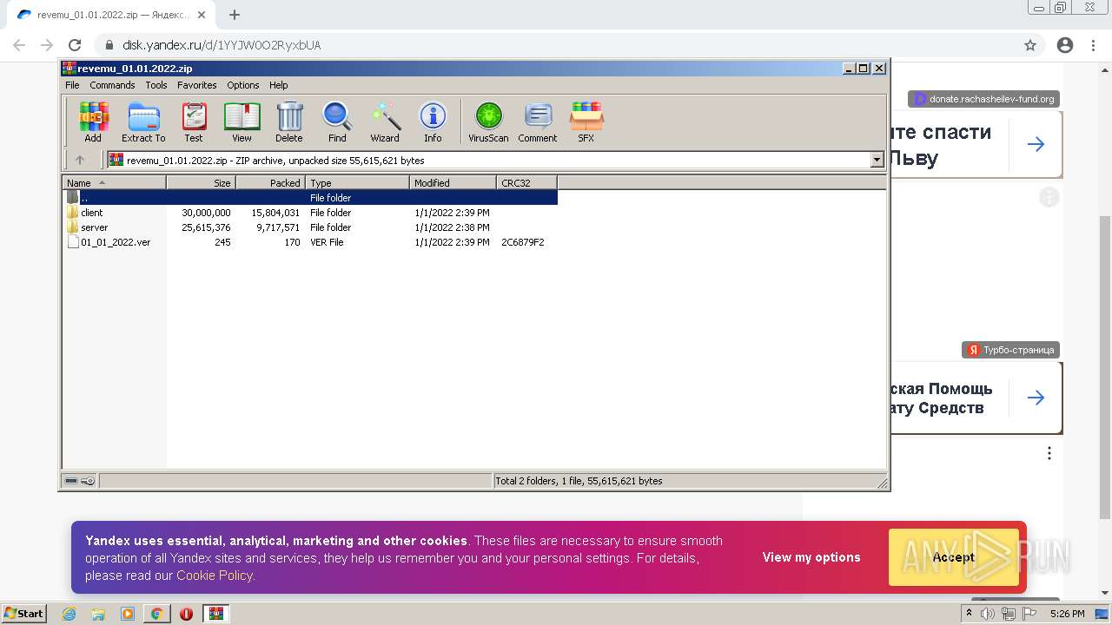Screen dimensions: 1112x625
Task: Open the File menu
Action: [72, 85]
